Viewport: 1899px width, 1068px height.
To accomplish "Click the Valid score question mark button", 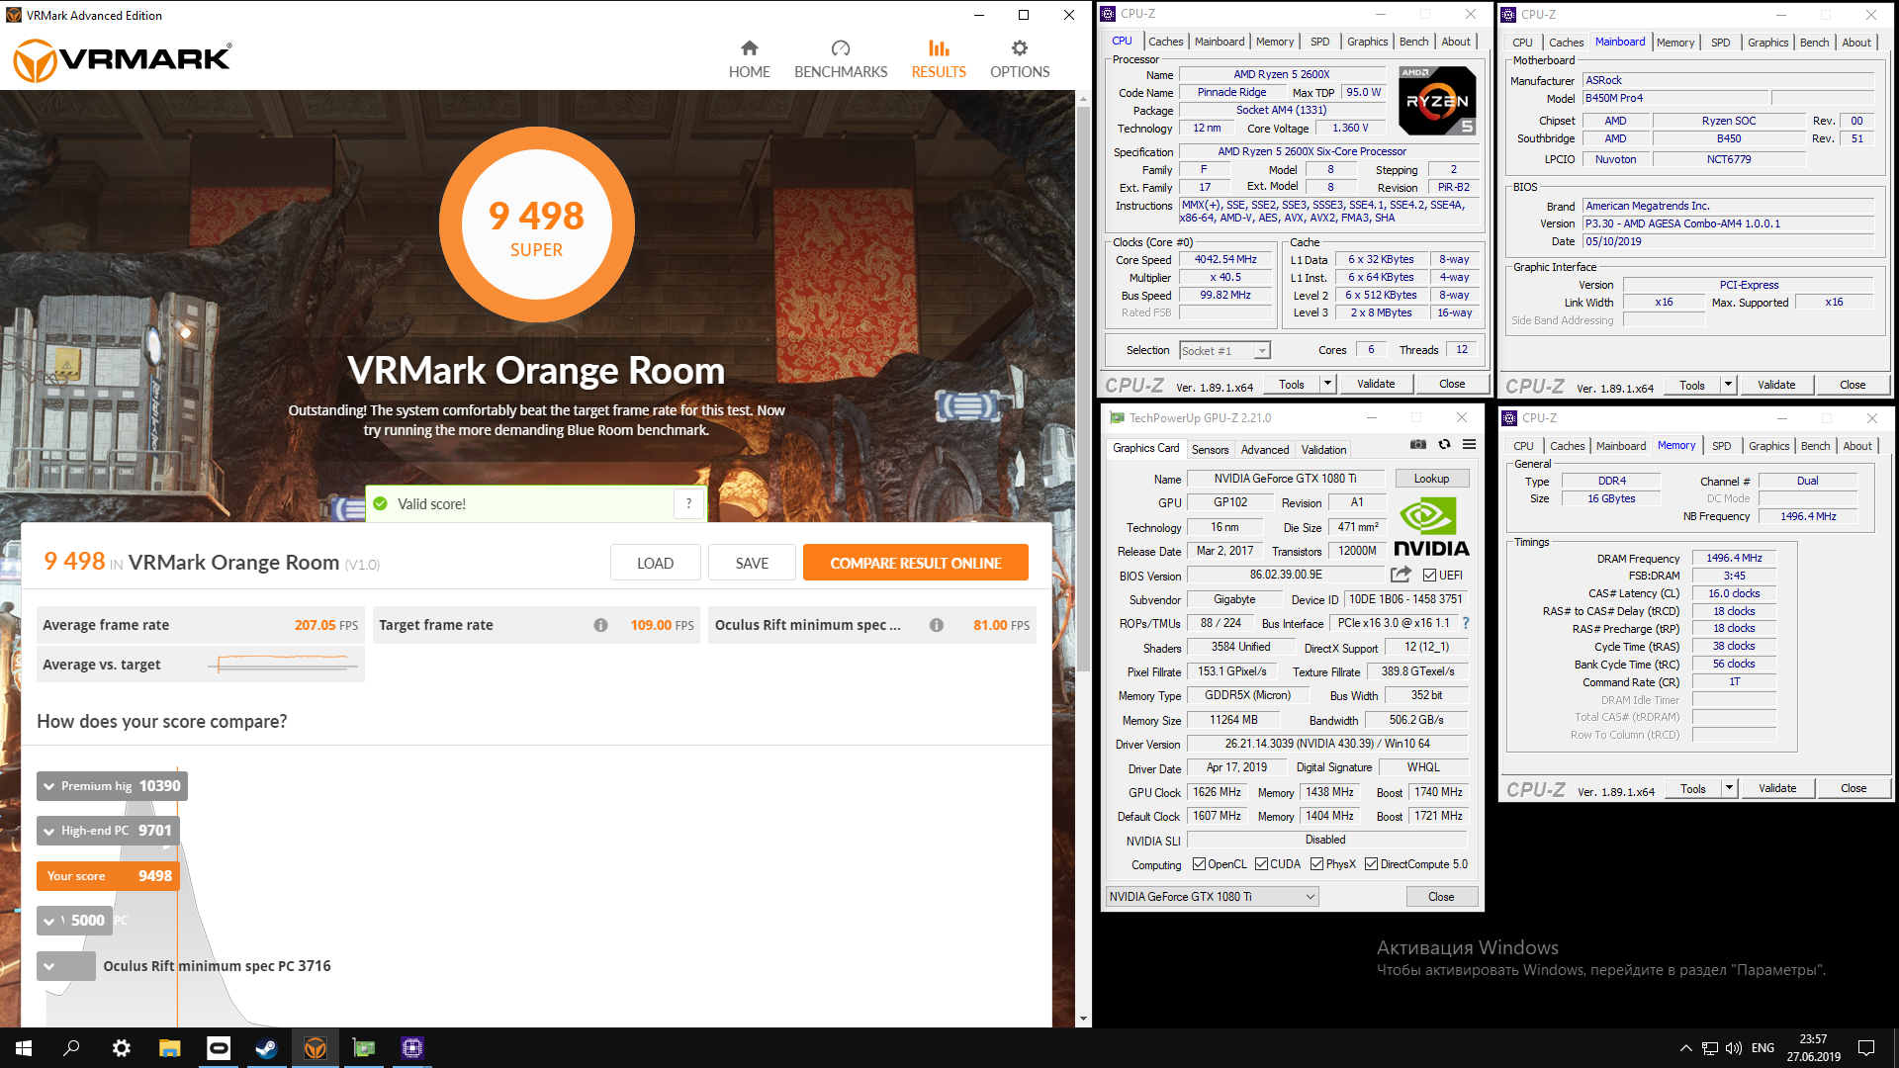I will pos(688,503).
